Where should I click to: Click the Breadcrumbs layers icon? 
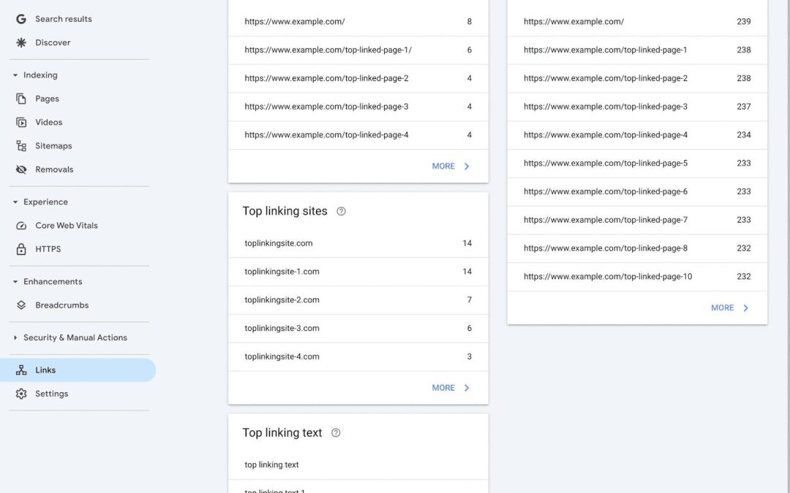21,305
